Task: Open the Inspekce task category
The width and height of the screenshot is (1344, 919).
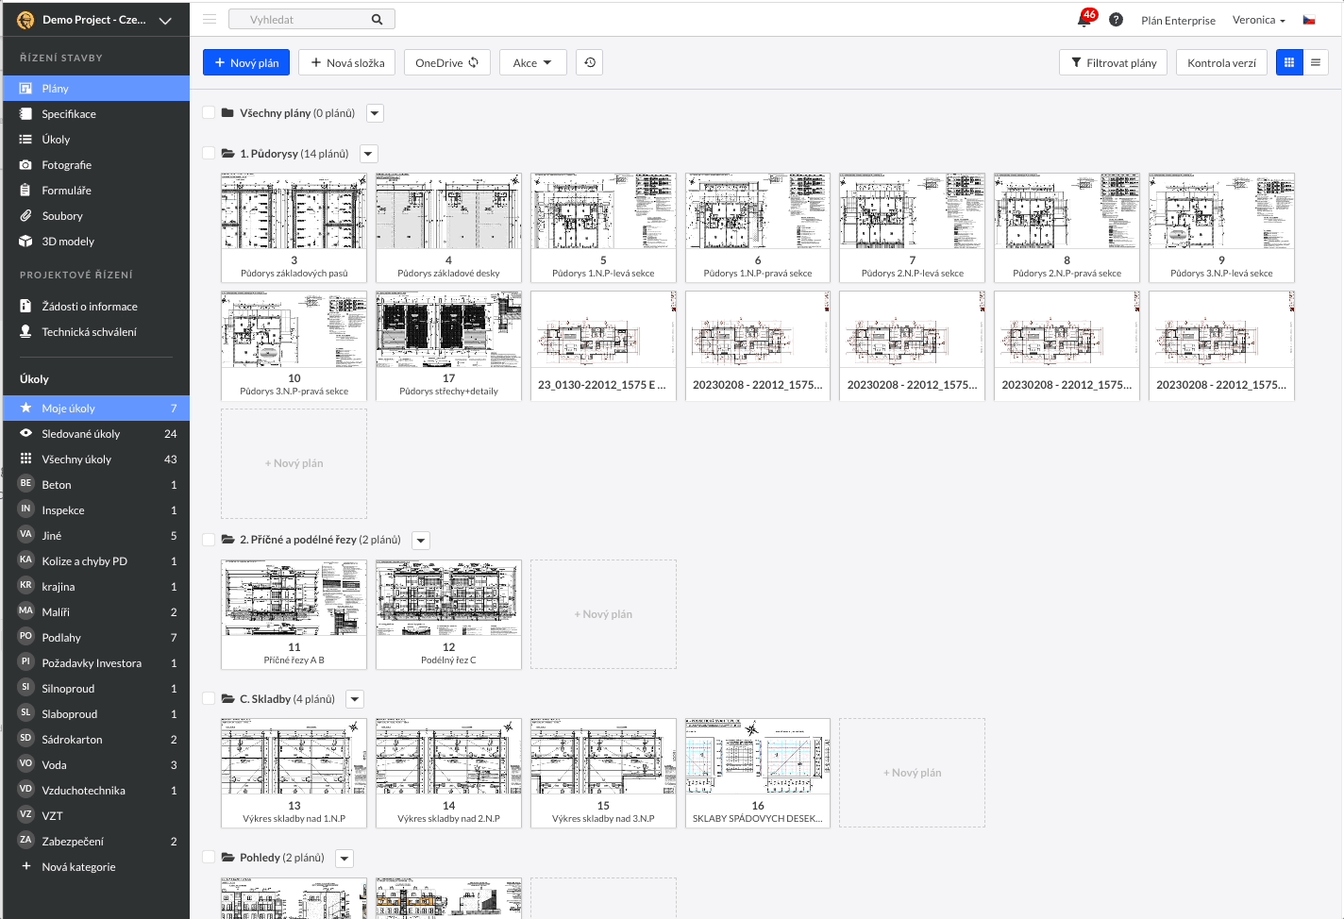Action: [x=96, y=510]
